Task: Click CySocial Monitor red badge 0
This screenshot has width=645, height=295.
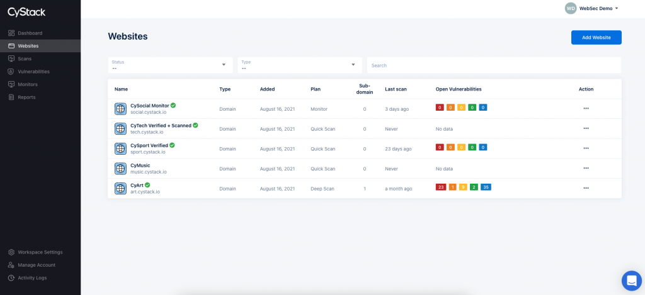Action: tap(440, 108)
